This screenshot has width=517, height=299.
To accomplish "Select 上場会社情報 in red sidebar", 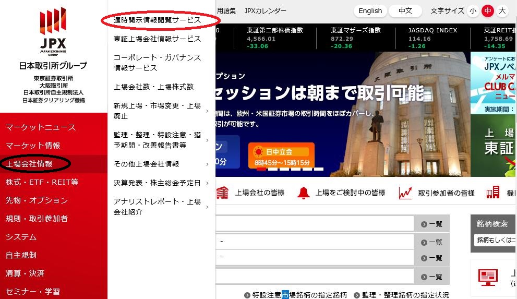I will pos(29,164).
